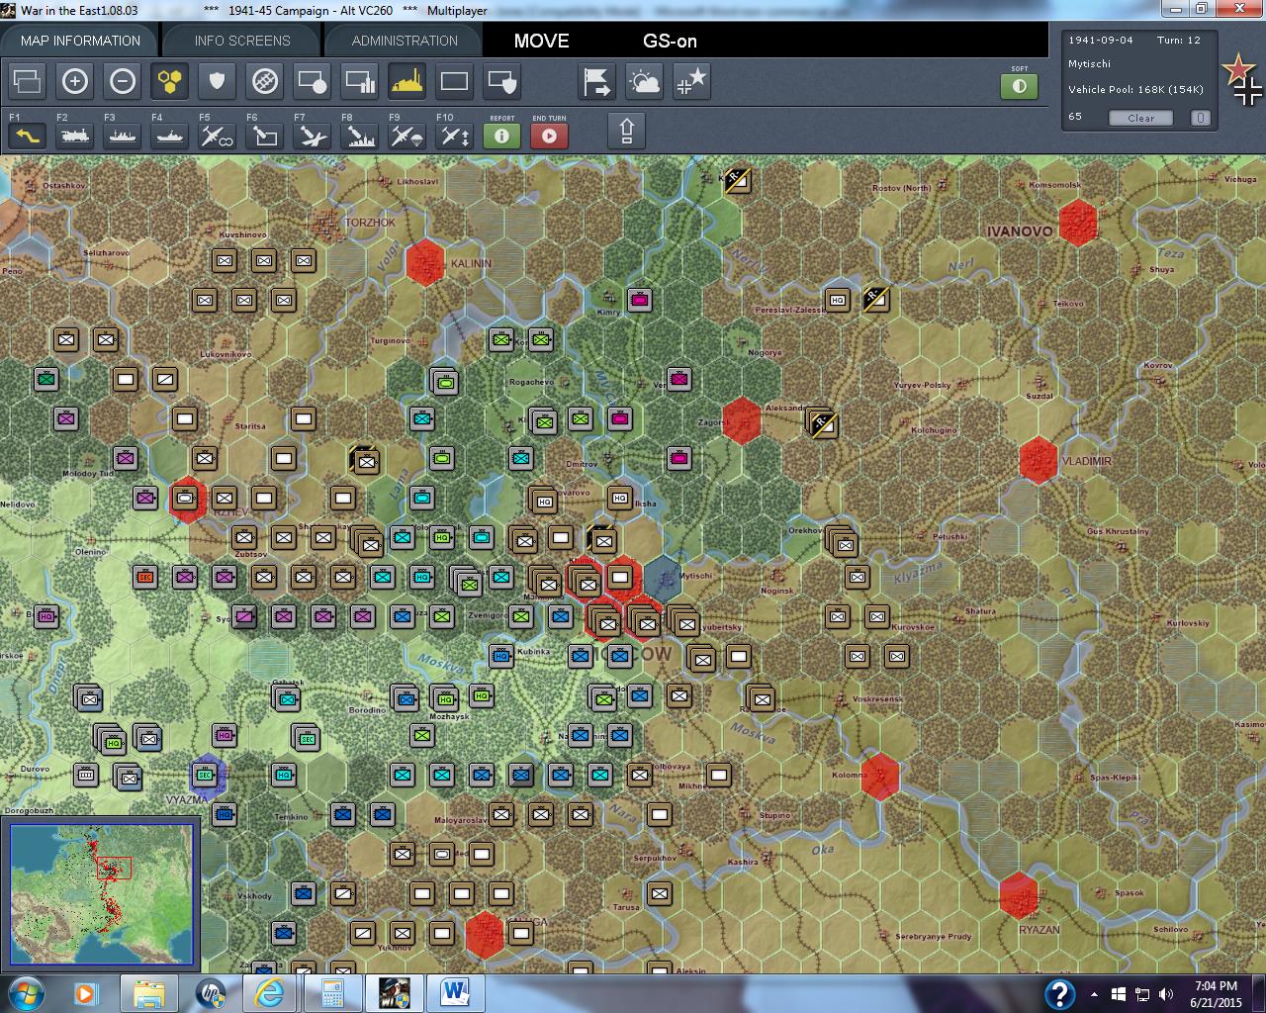Image resolution: width=1266 pixels, height=1013 pixels.
Task: Click the cross-and-star sides icon in the toolbar
Action: (691, 81)
